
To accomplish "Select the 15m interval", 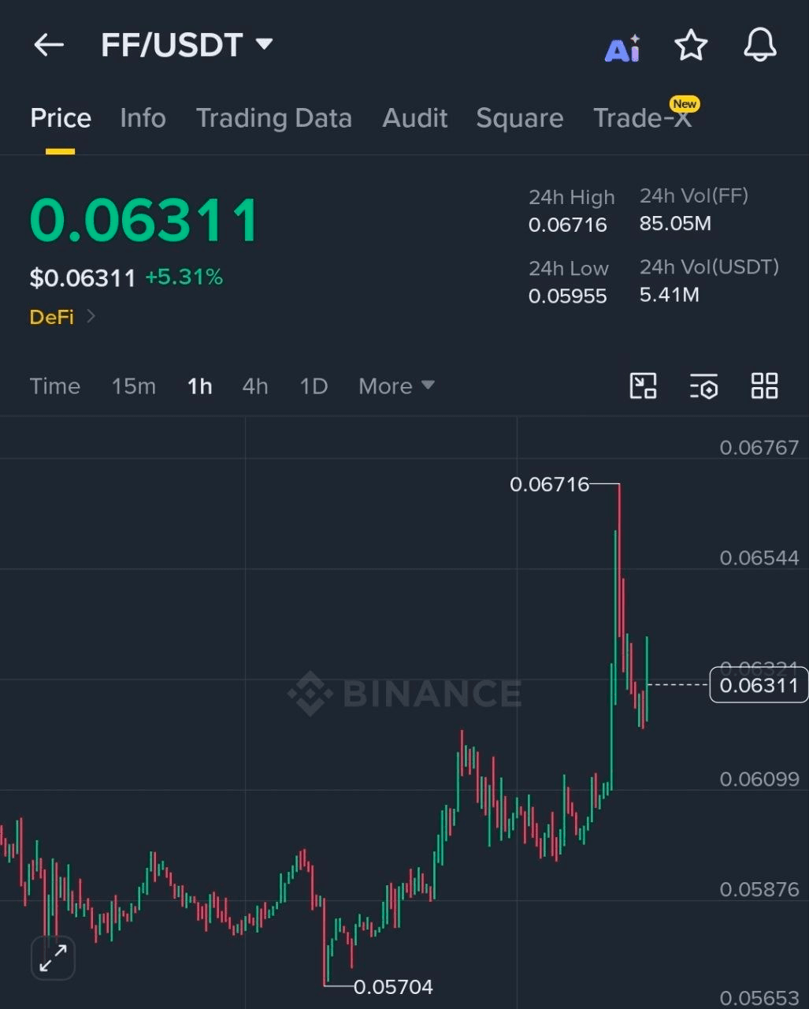I will coord(133,386).
